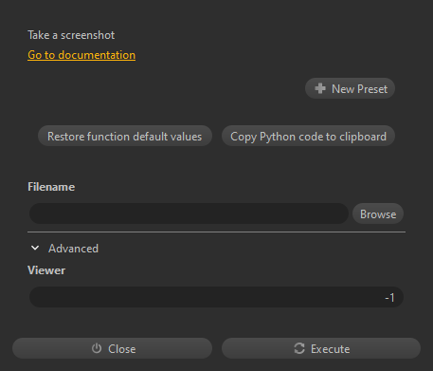This screenshot has width=433, height=371.
Task: Collapse the Advanced section using its chevron
Action: click(35, 249)
